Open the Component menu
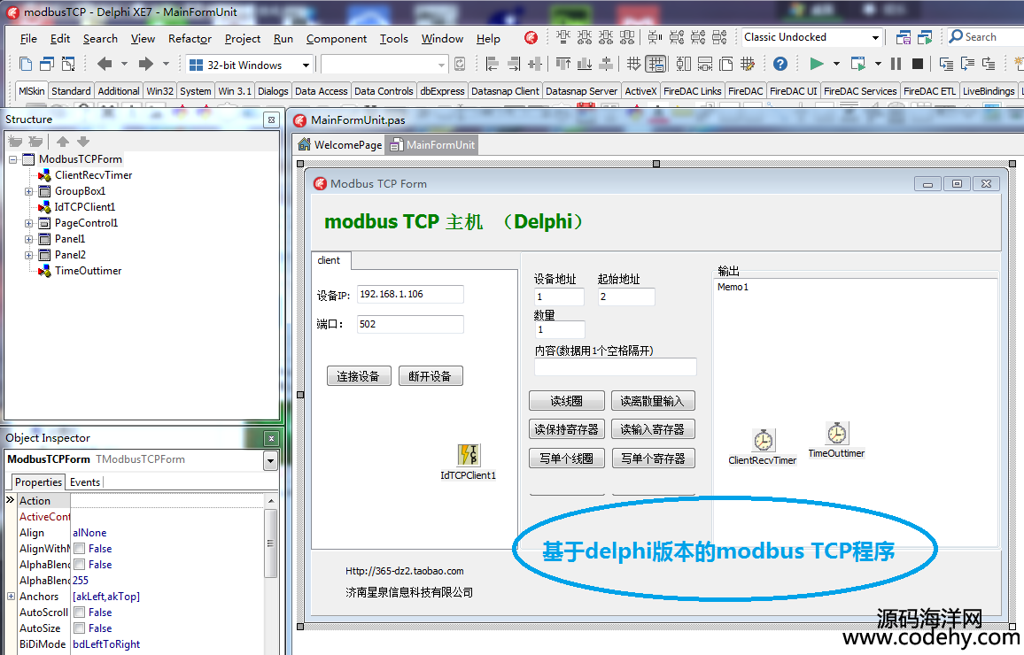Screen dimensions: 1024x655 (337, 38)
